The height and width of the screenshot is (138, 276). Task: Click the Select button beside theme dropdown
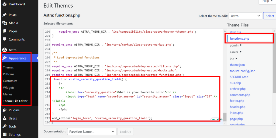click(x=270, y=16)
